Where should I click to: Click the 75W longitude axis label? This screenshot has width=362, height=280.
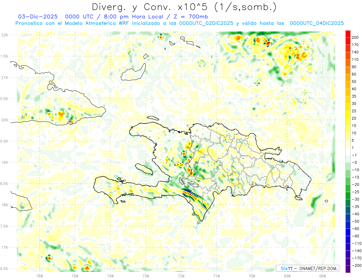pyautogui.click(x=75, y=276)
